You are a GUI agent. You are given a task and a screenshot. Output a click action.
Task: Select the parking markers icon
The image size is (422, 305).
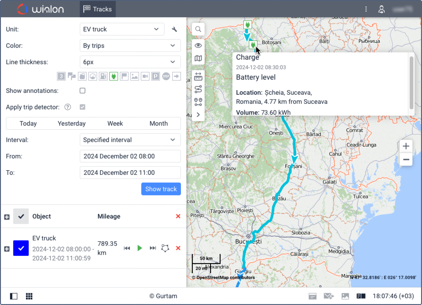coord(154,76)
